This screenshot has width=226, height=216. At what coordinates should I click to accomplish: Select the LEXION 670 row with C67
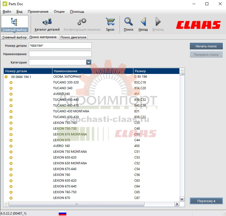pos(91,198)
